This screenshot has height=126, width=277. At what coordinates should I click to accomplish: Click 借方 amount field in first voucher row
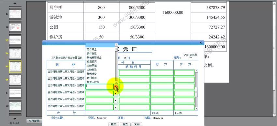click(x=162, y=73)
